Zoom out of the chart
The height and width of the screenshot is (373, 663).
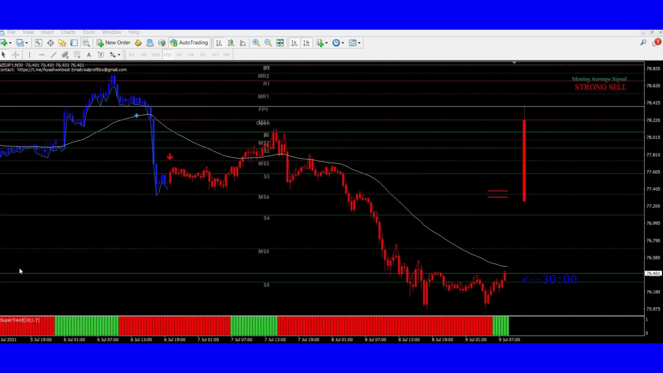tap(268, 43)
